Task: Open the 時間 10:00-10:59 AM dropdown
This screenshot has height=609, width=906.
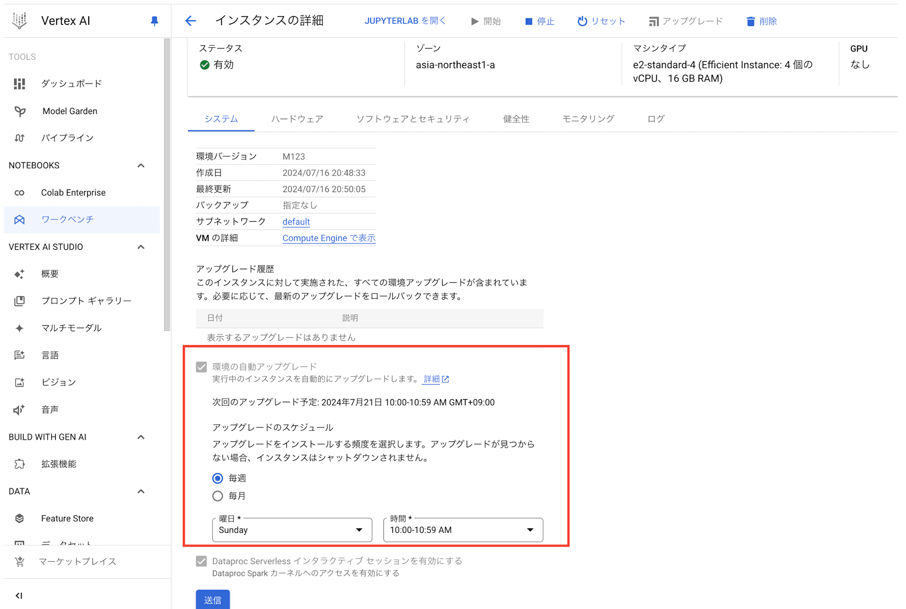Action: 463,530
